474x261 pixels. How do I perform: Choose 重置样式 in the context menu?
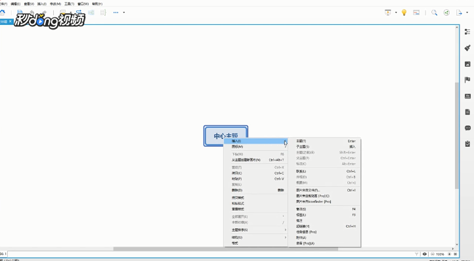point(256,209)
